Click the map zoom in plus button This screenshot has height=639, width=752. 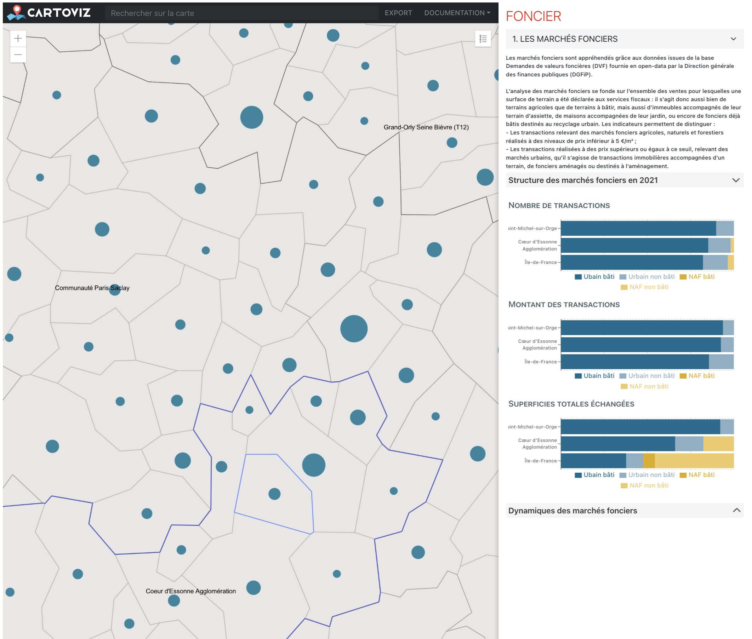pos(18,39)
